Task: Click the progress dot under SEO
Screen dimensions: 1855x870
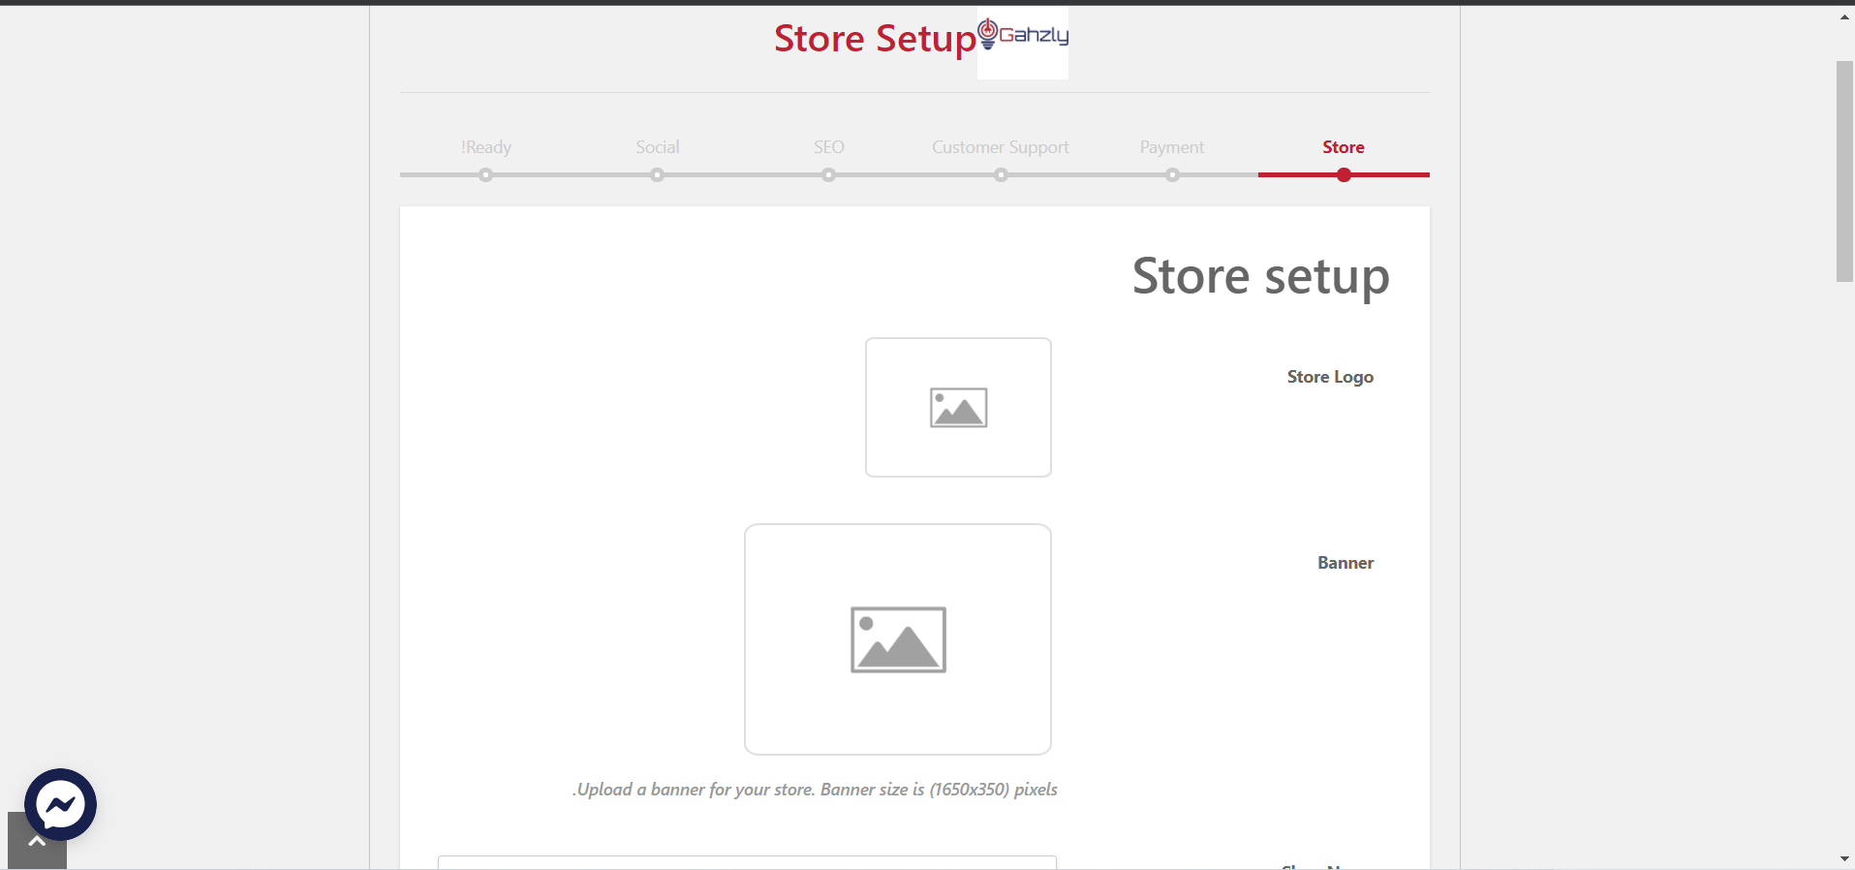Action: (x=829, y=175)
